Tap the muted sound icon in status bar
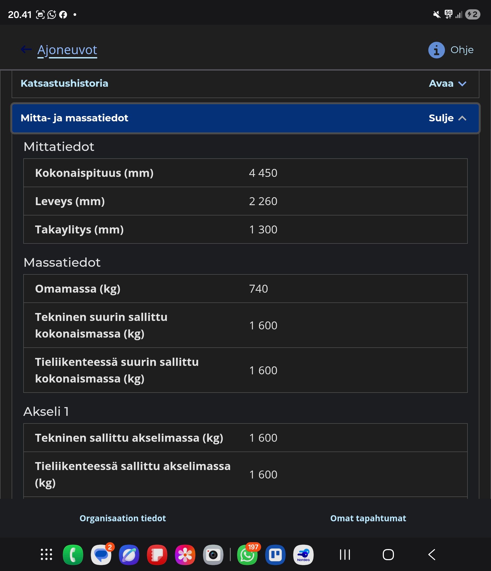This screenshot has width=491, height=571. click(x=437, y=15)
